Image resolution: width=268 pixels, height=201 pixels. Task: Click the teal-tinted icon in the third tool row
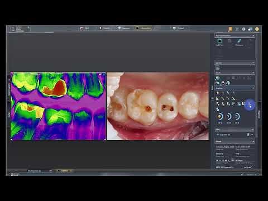coord(239,104)
